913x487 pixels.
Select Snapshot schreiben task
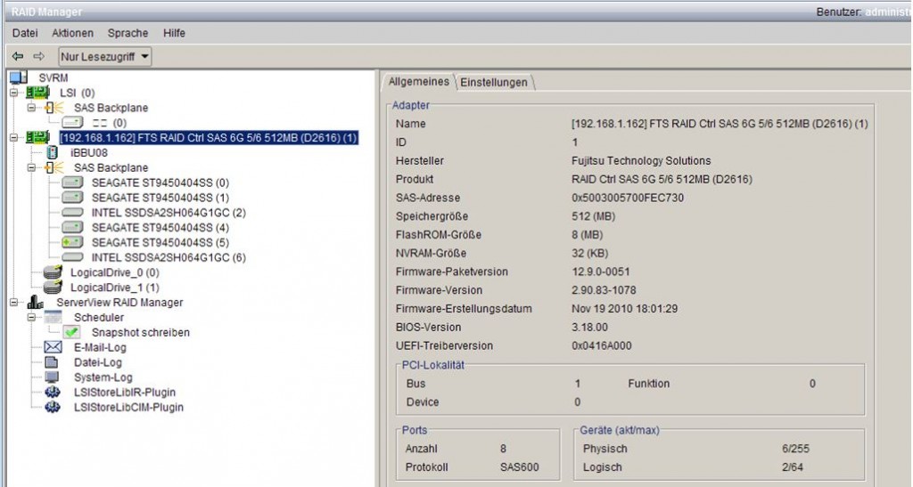(x=140, y=332)
